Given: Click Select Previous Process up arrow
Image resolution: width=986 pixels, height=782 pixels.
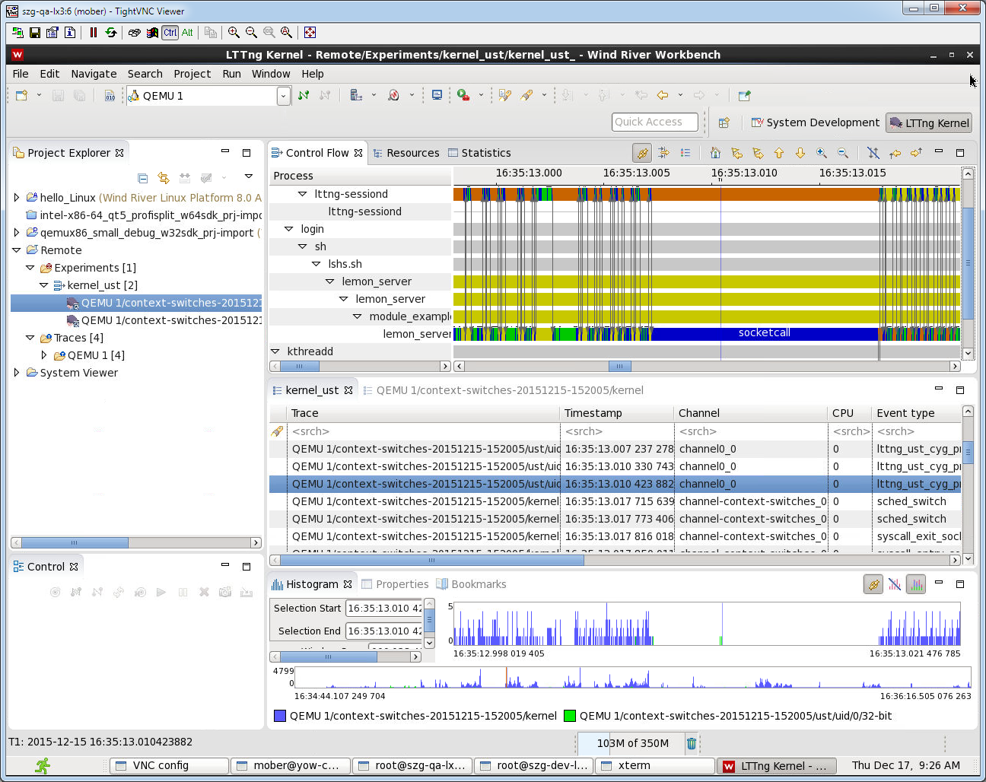Looking at the screenshot, I should 779,153.
